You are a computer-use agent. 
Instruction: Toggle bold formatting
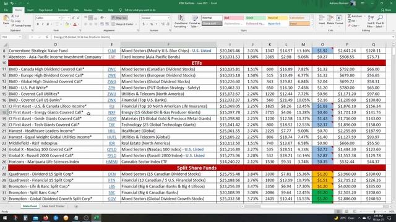(x=38, y=24)
